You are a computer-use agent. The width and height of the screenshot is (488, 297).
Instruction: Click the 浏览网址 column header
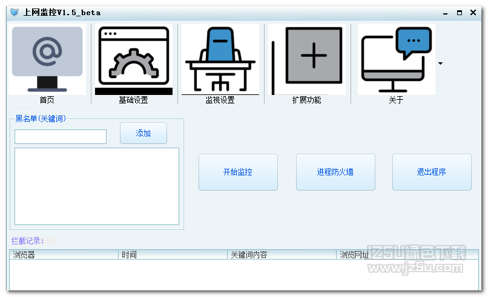(391, 255)
